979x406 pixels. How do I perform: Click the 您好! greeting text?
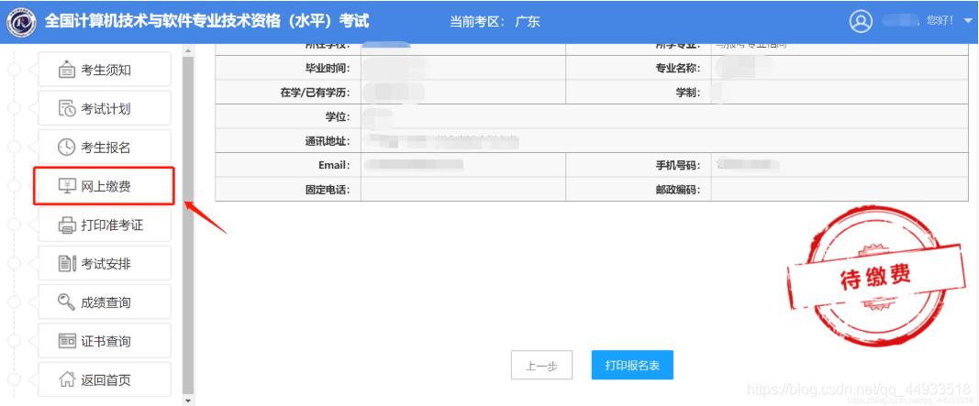[x=940, y=20]
